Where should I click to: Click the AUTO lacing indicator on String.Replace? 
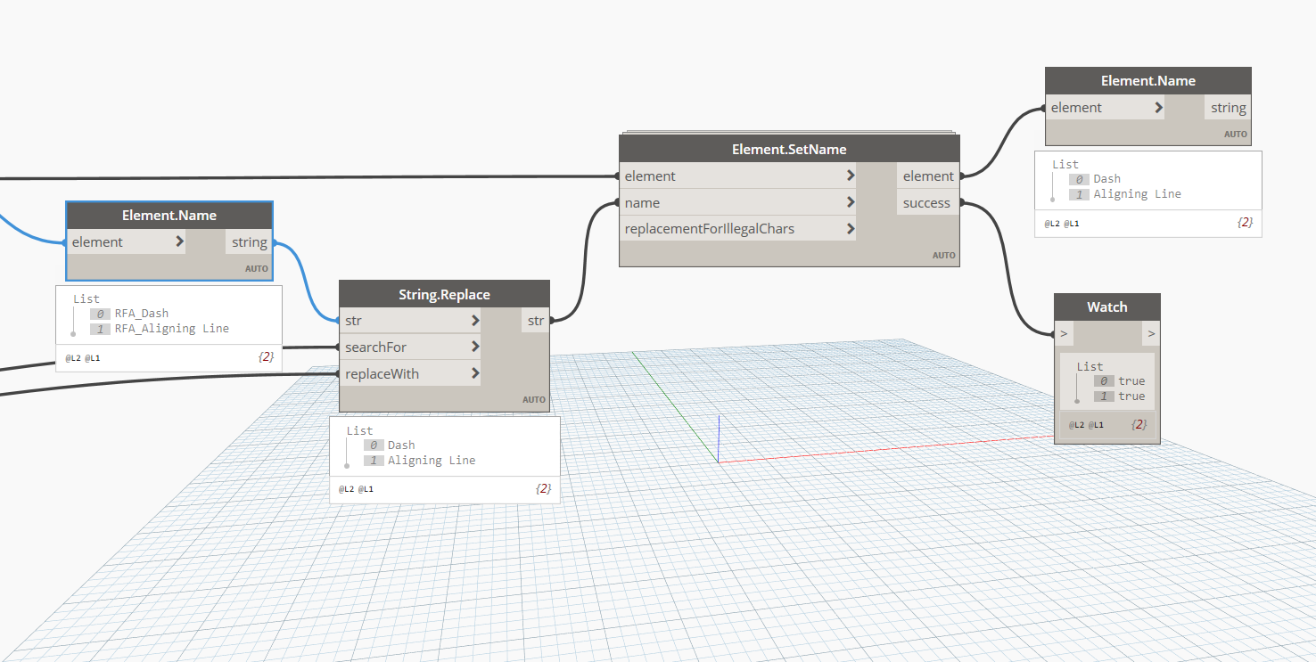[x=533, y=399]
